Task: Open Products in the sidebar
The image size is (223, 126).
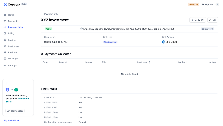Action: coord(13,52)
